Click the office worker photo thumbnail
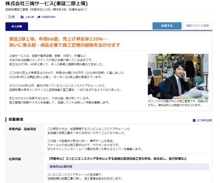Image resolution: width=220 pixels, height=183 pixels. click(x=178, y=76)
